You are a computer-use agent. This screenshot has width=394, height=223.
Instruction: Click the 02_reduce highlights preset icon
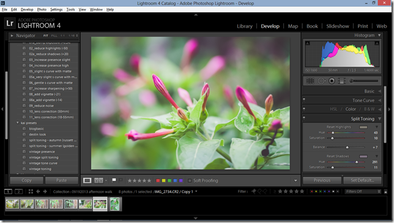tap(24, 48)
